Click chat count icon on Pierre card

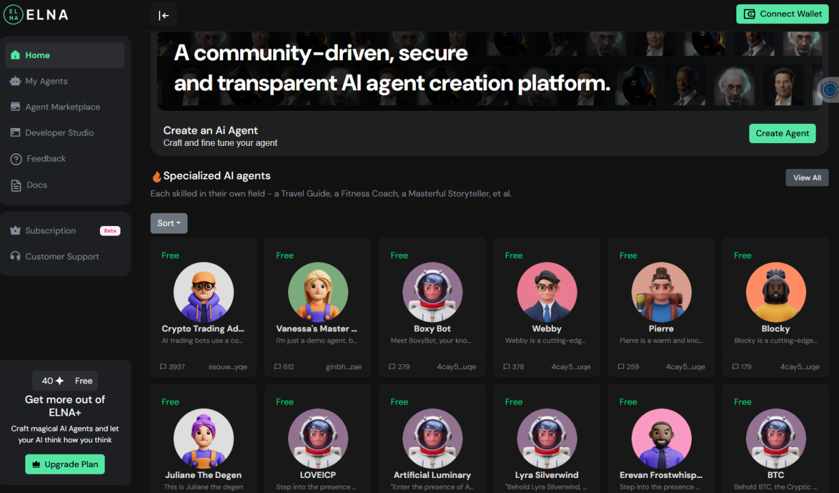click(x=621, y=366)
